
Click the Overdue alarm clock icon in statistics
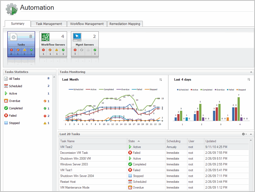(x=6, y=101)
